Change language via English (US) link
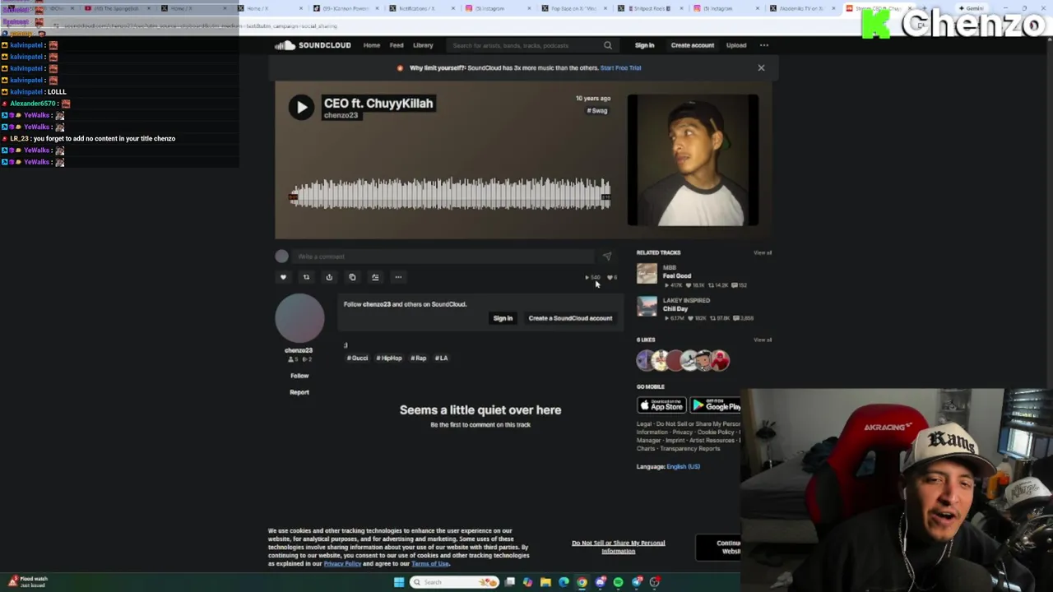 pyautogui.click(x=683, y=466)
